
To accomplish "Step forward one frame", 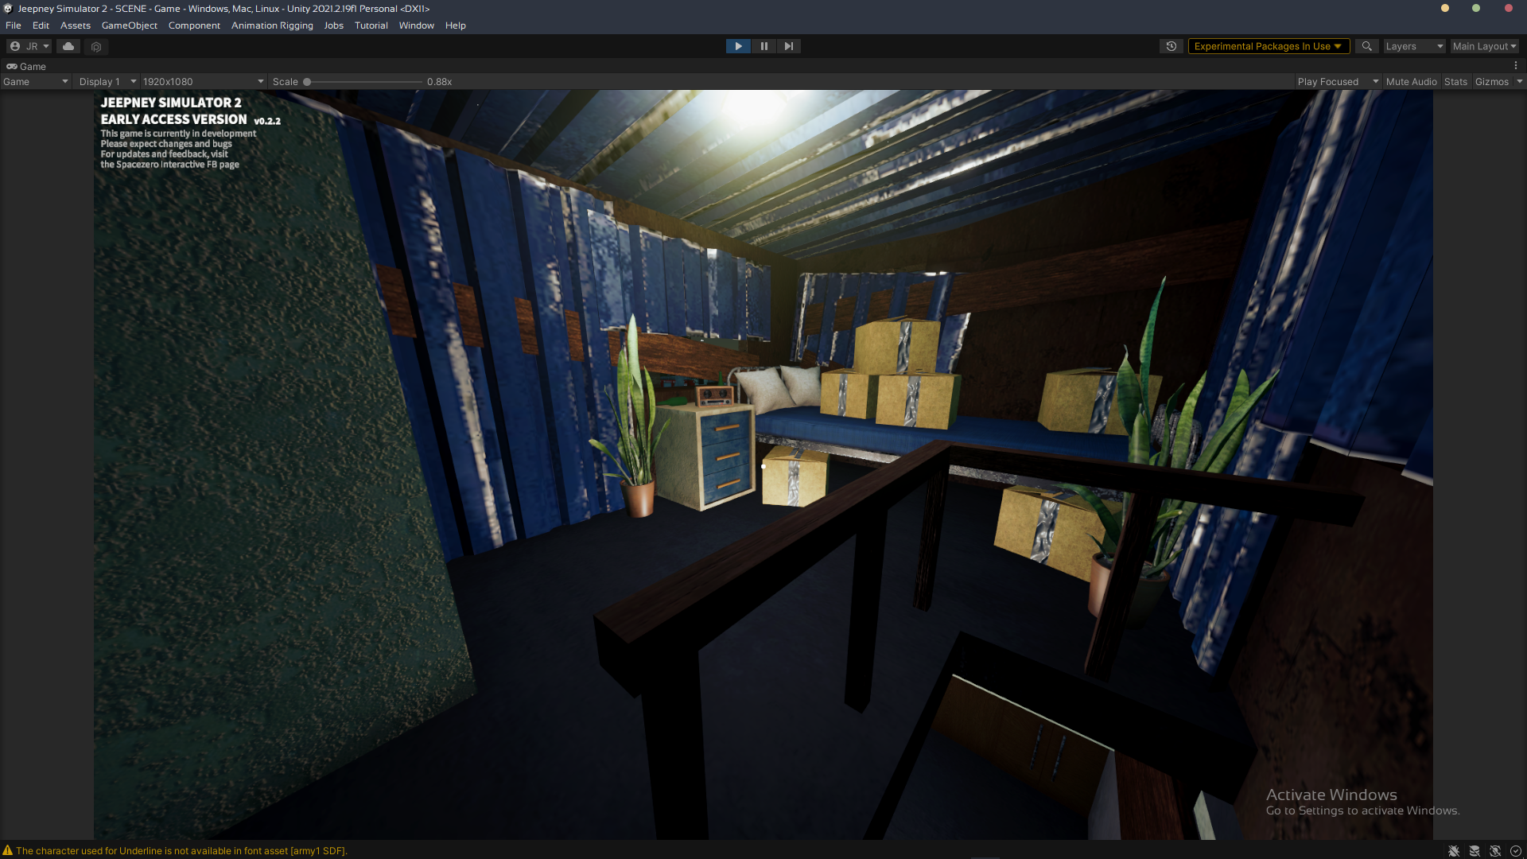I will click(x=788, y=46).
